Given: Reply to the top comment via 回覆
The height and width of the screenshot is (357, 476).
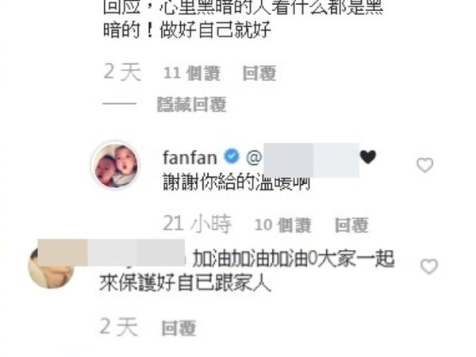Looking at the screenshot, I should pyautogui.click(x=259, y=74).
